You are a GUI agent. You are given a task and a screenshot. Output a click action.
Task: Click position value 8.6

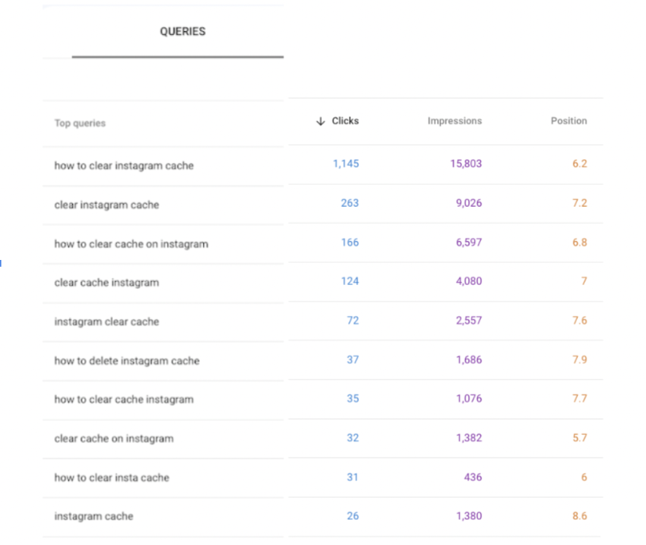[x=580, y=516]
